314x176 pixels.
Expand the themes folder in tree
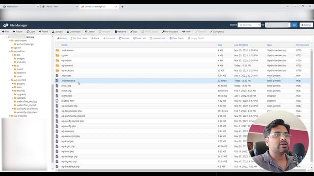point(13,91)
